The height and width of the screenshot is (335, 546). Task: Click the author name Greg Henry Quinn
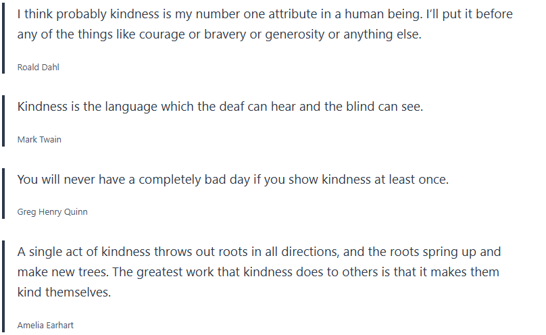pos(52,212)
